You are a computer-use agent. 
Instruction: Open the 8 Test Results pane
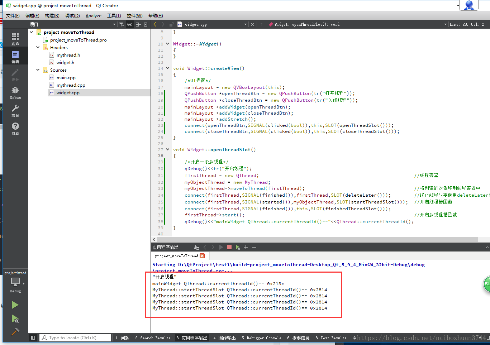(331, 337)
